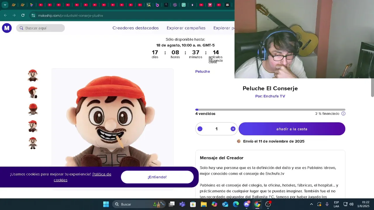The width and height of the screenshot is (374, 210).
Task: Open Copilot from taskbar
Action: (x=214, y=204)
